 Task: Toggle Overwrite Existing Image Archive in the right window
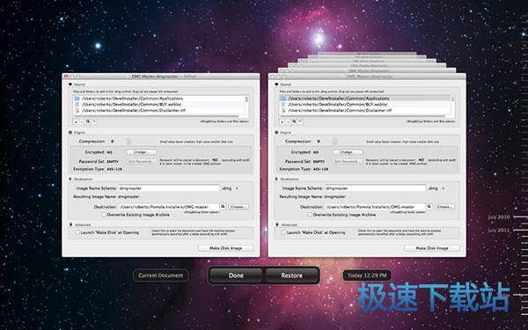click(310, 215)
